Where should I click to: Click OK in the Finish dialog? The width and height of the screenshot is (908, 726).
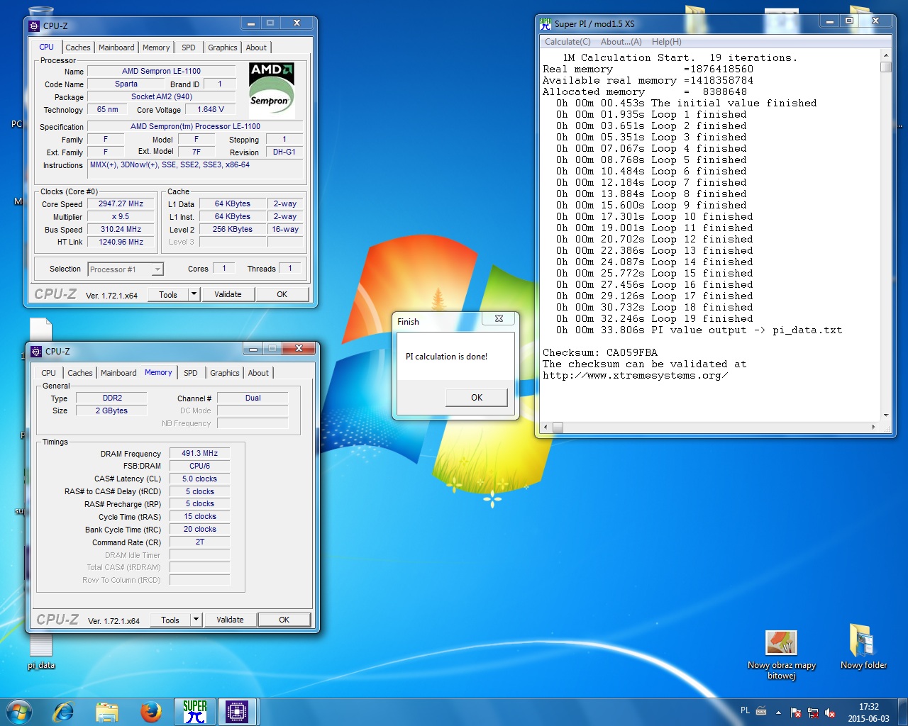click(x=477, y=398)
